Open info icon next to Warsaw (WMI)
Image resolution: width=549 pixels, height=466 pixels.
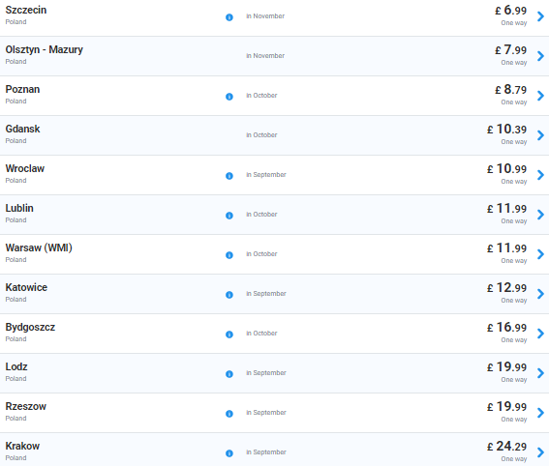(229, 255)
